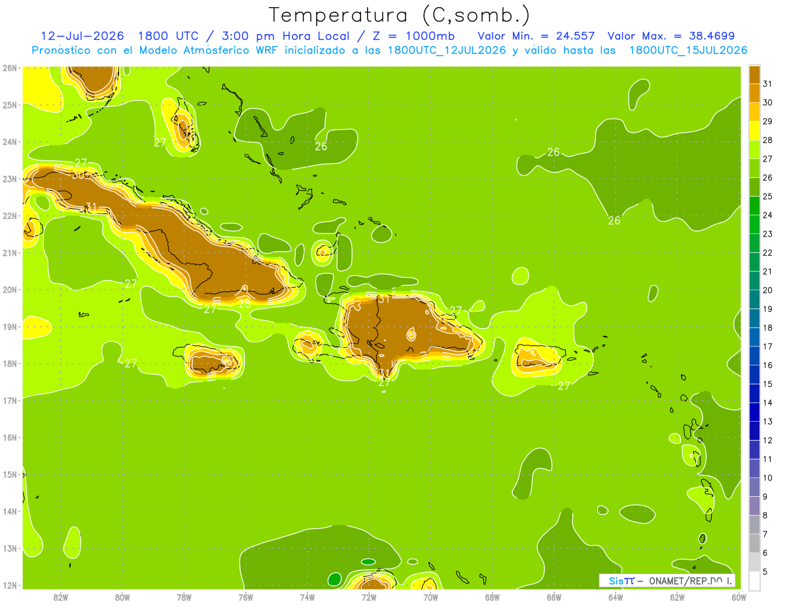Click the brown swatch atop the color bar

coord(754,75)
